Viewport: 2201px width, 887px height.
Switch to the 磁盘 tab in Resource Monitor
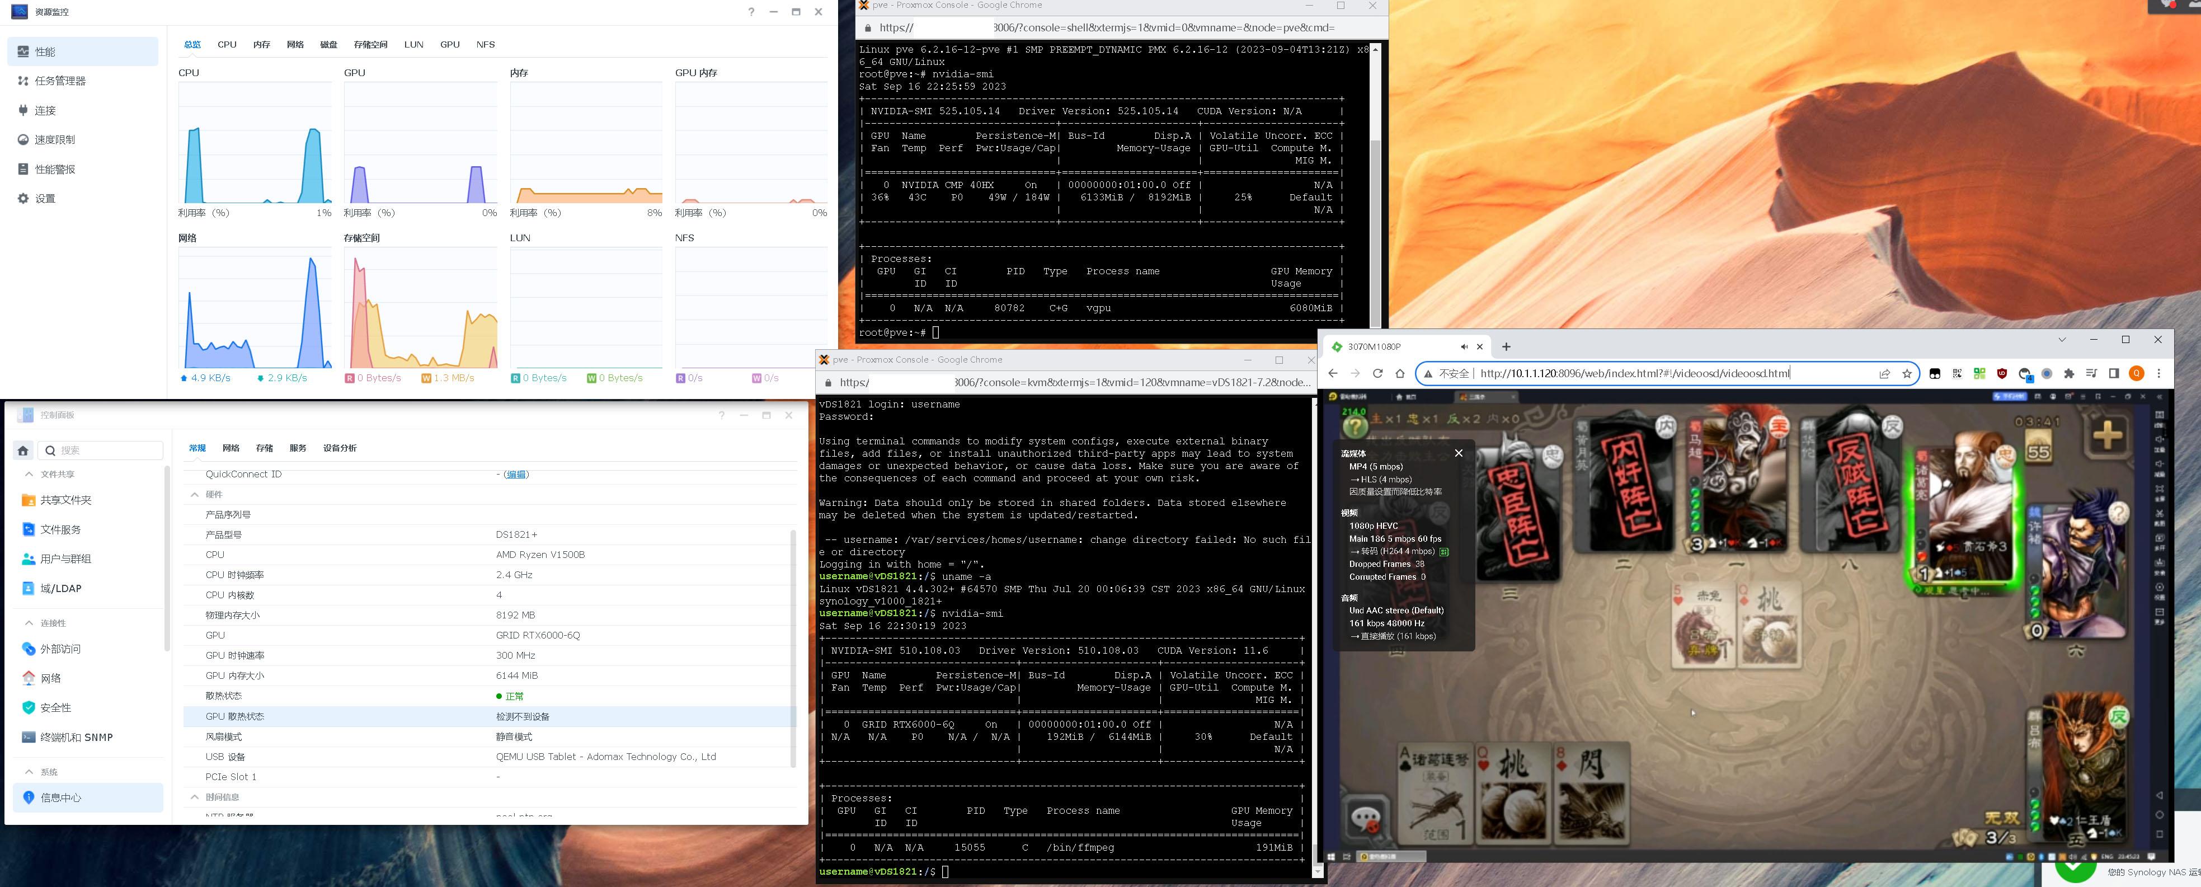[328, 44]
